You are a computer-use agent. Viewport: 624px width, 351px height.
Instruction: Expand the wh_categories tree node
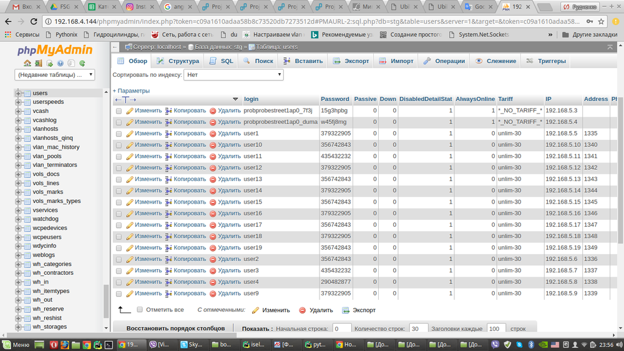click(x=18, y=264)
